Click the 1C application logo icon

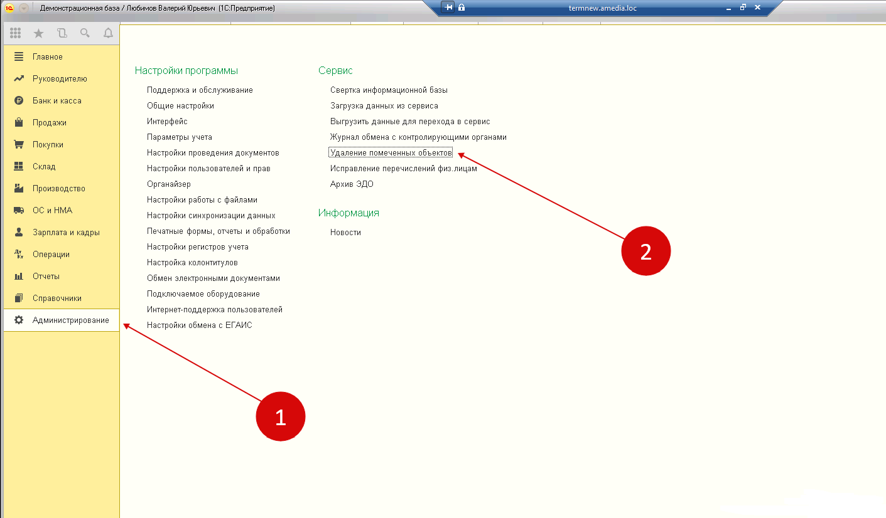(9, 8)
